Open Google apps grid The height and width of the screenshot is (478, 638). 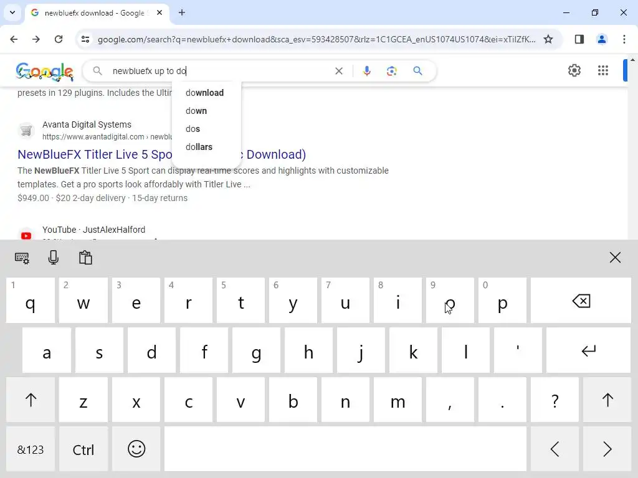pyautogui.click(x=603, y=70)
